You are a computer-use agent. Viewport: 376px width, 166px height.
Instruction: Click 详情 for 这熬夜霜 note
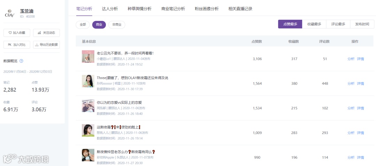pyautogui.click(x=360, y=133)
